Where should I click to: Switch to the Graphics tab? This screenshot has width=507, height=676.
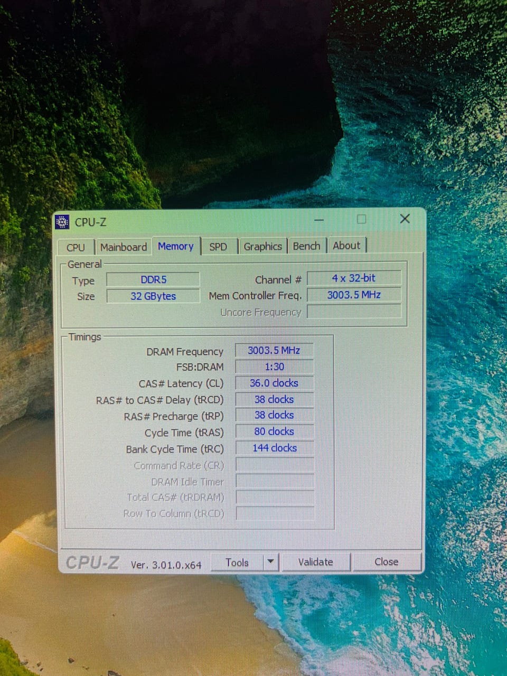(262, 247)
